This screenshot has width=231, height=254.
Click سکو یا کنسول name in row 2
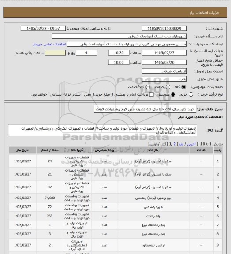(153, 174)
